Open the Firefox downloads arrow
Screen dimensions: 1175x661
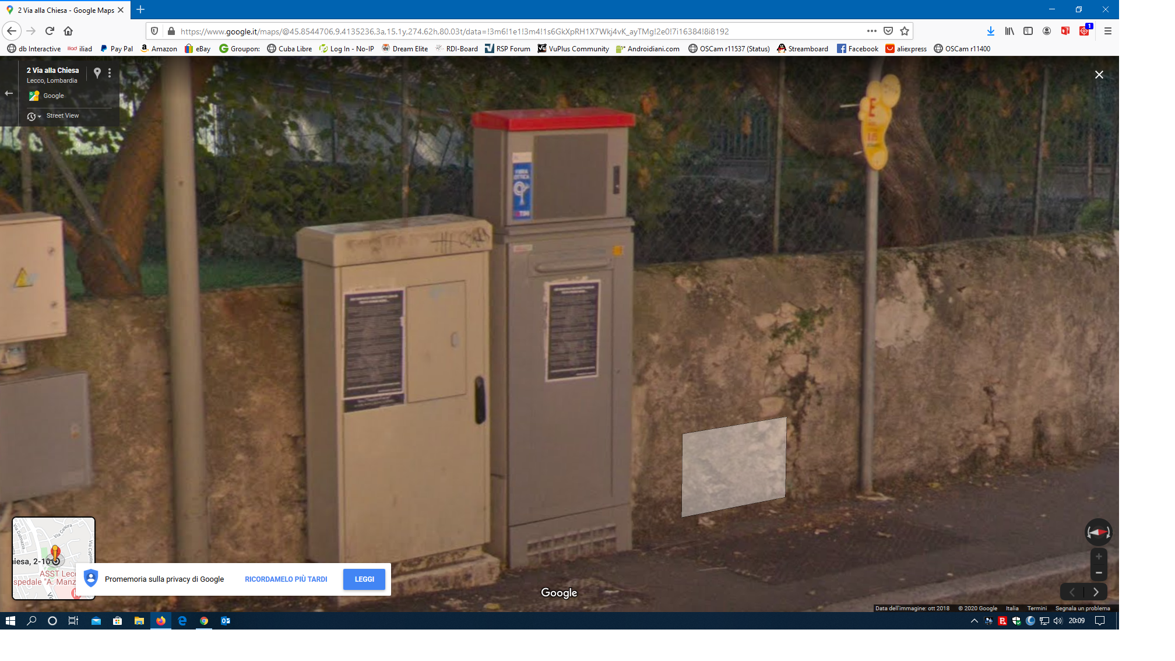point(990,31)
